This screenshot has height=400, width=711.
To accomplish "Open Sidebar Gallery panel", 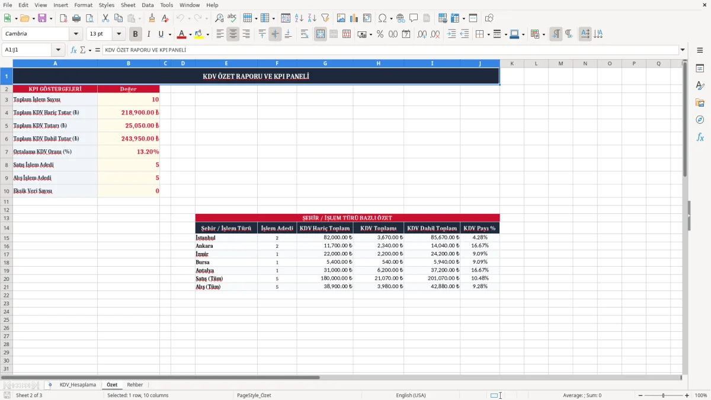I will coord(700,103).
